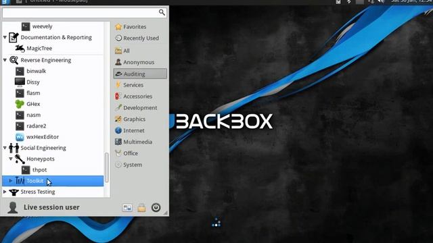433x243 pixels.
Task: Open the wxHexEditor icon
Action: [x=20, y=137]
